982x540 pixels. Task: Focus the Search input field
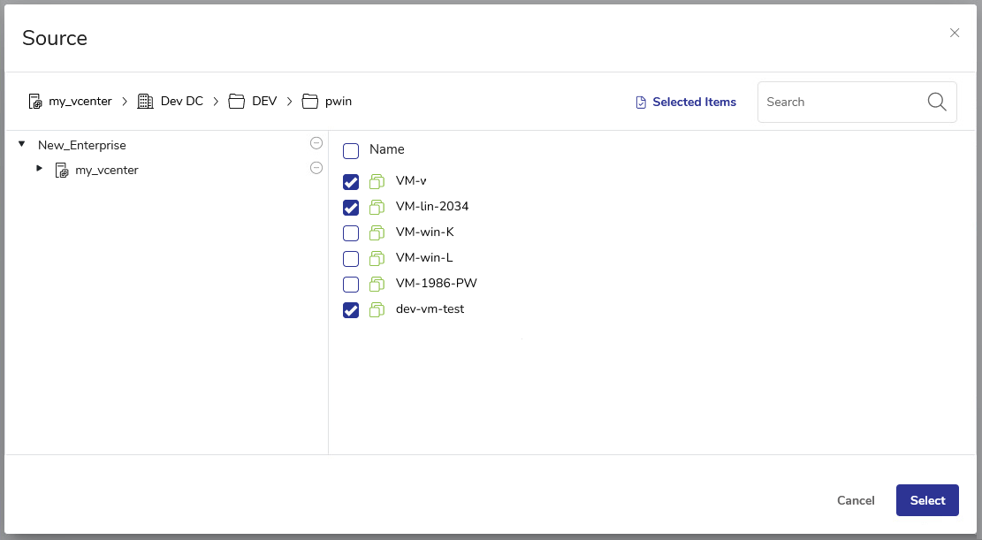pos(840,103)
